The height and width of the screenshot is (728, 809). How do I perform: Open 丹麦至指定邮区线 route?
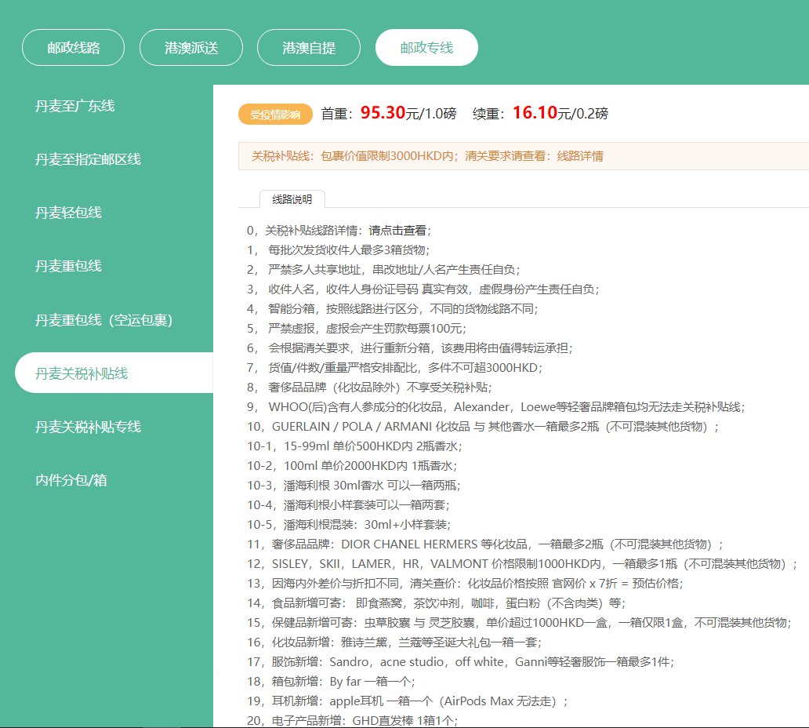point(88,159)
